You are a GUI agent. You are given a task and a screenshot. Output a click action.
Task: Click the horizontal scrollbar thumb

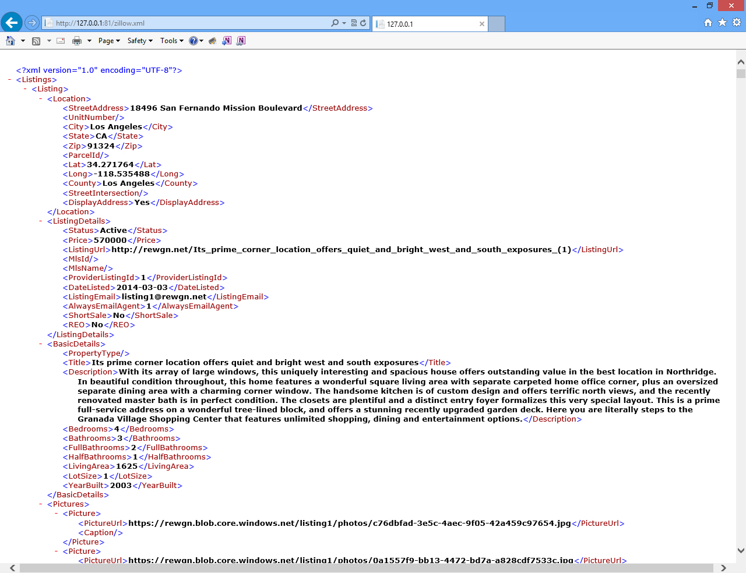point(366,568)
